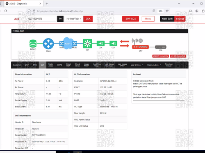
Task: Reload the page with the refresh icon
Action: click(x=6, y=11)
